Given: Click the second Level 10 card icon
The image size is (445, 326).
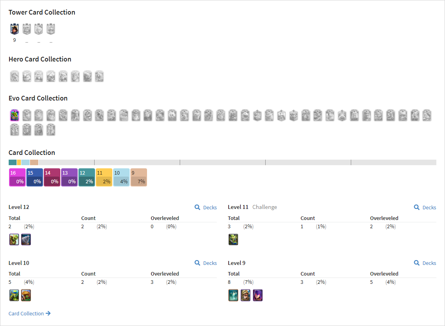Looking at the screenshot, I should (26, 295).
